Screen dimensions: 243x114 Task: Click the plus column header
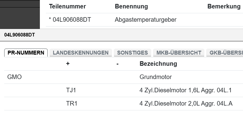point(68,64)
